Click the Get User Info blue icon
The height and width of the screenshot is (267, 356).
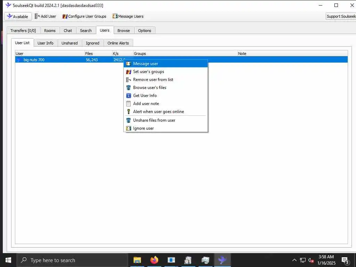(x=129, y=96)
